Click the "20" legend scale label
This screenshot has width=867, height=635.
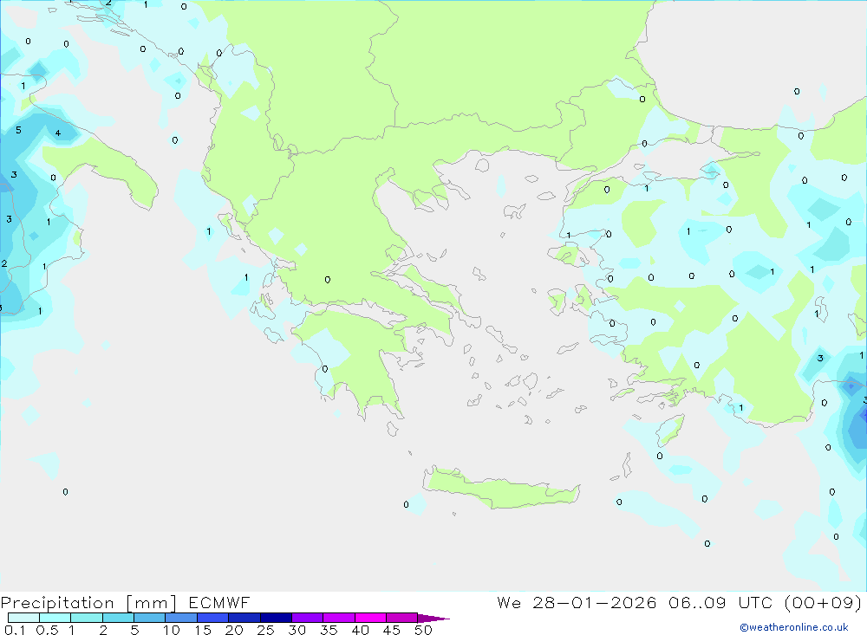click(234, 630)
